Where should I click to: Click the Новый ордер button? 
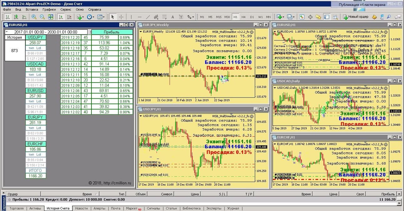(x=356, y=17)
